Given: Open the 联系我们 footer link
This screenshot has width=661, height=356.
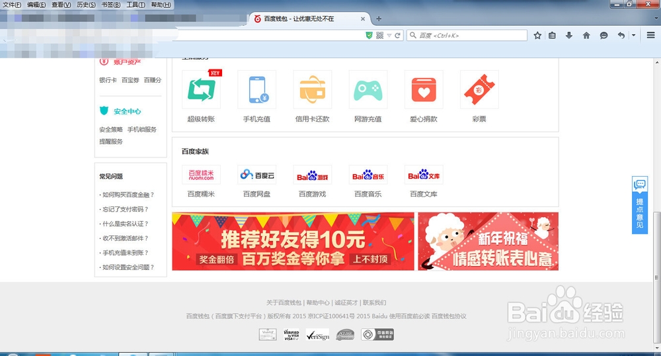Looking at the screenshot, I should coord(374,302).
